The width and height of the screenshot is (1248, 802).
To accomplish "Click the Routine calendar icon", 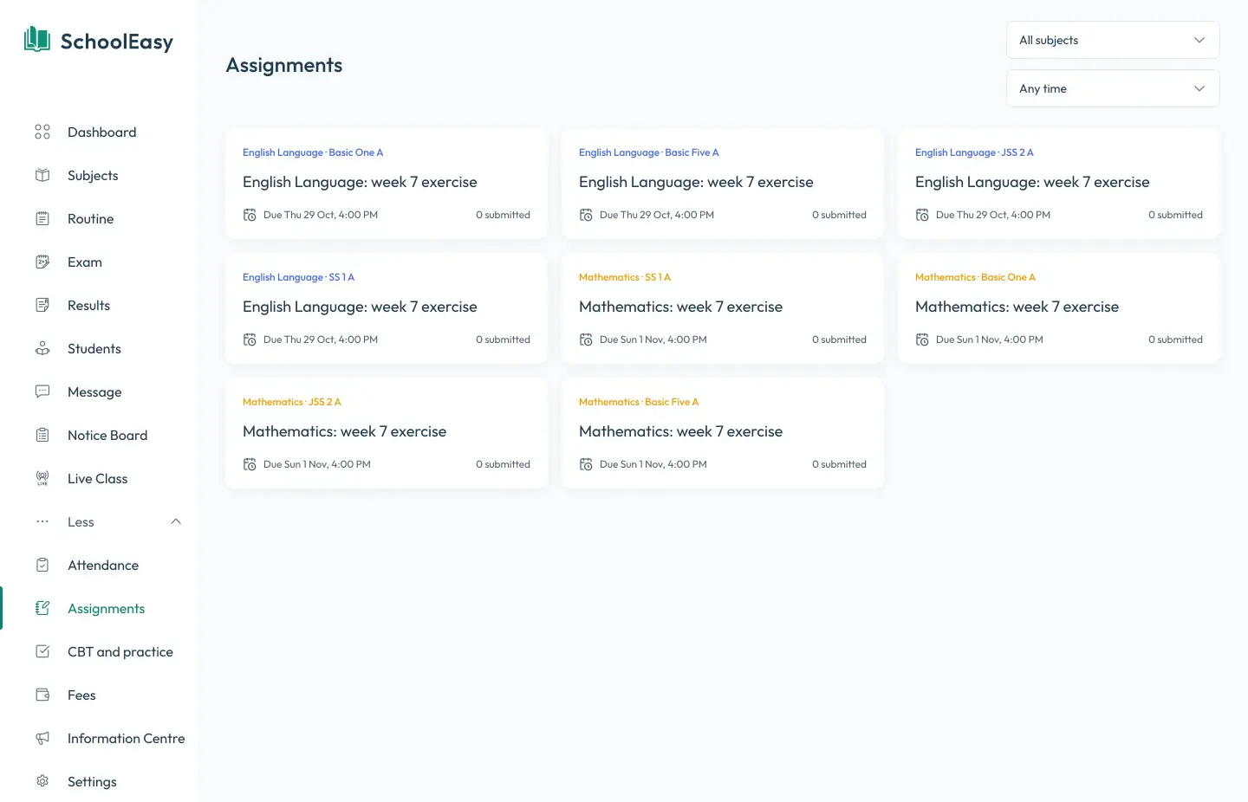I will coord(42,218).
